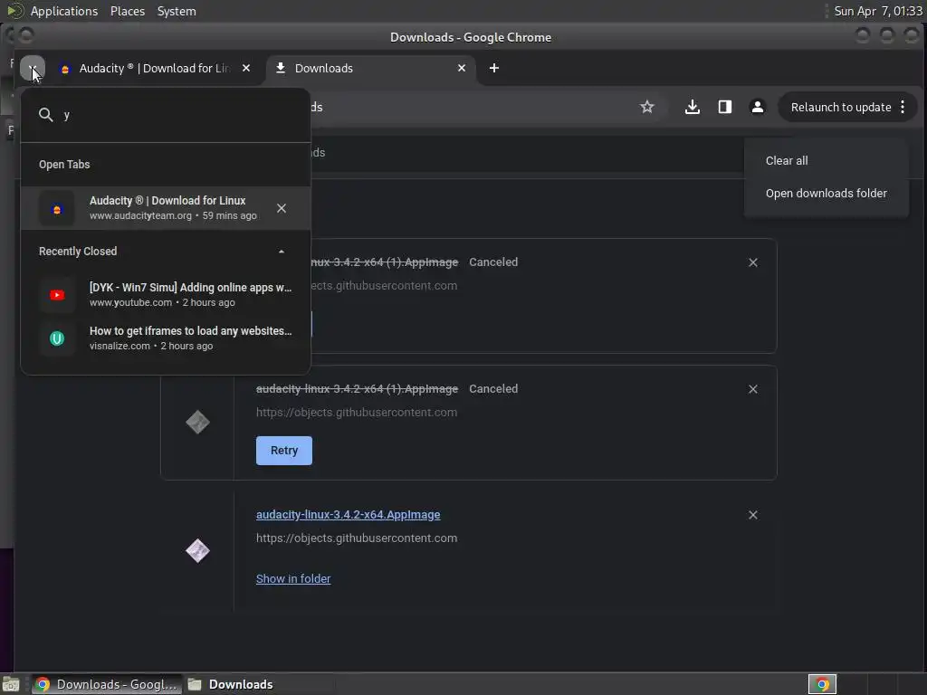Click the Chrome tray icon in bottom panel
This screenshot has width=927, height=695.
click(x=822, y=684)
